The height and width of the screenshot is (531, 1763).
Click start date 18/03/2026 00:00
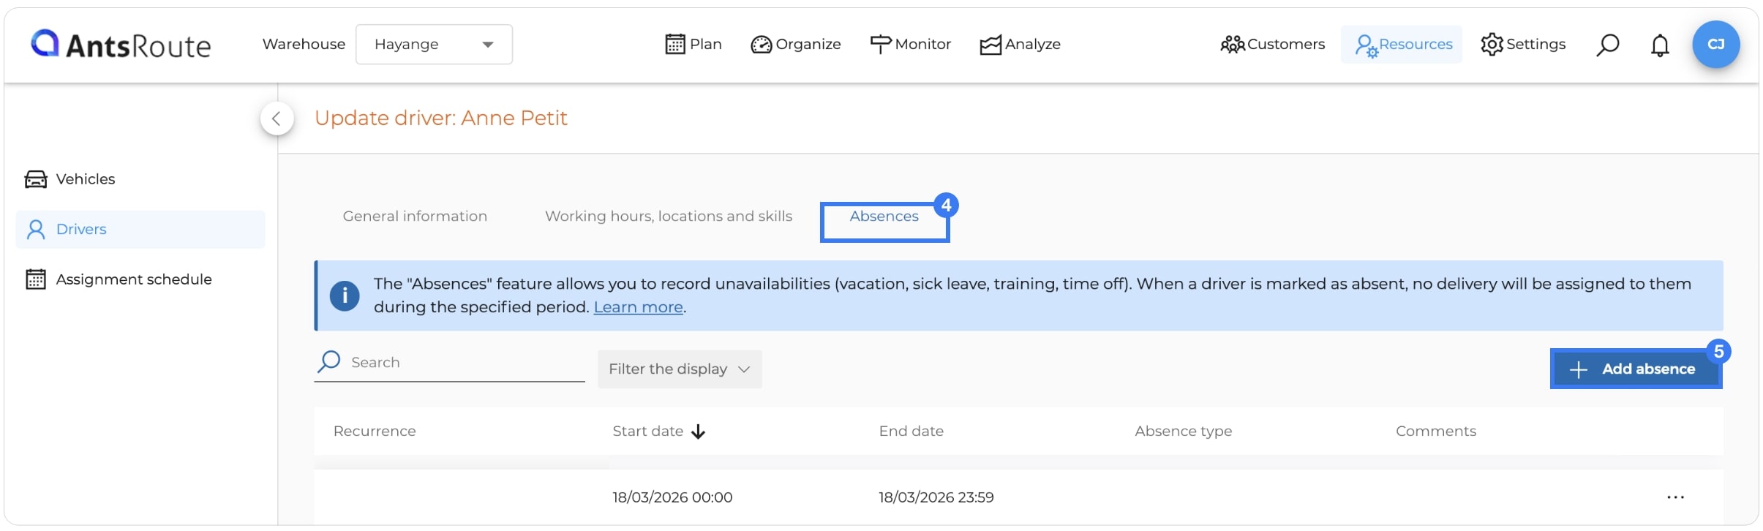[x=672, y=497]
